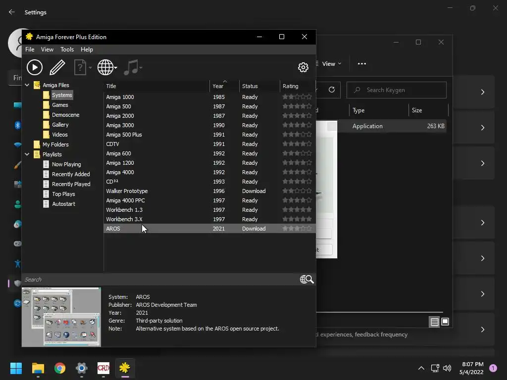This screenshot has width=507, height=380.
Task: Select the Amiga 500 row
Action: point(209,106)
